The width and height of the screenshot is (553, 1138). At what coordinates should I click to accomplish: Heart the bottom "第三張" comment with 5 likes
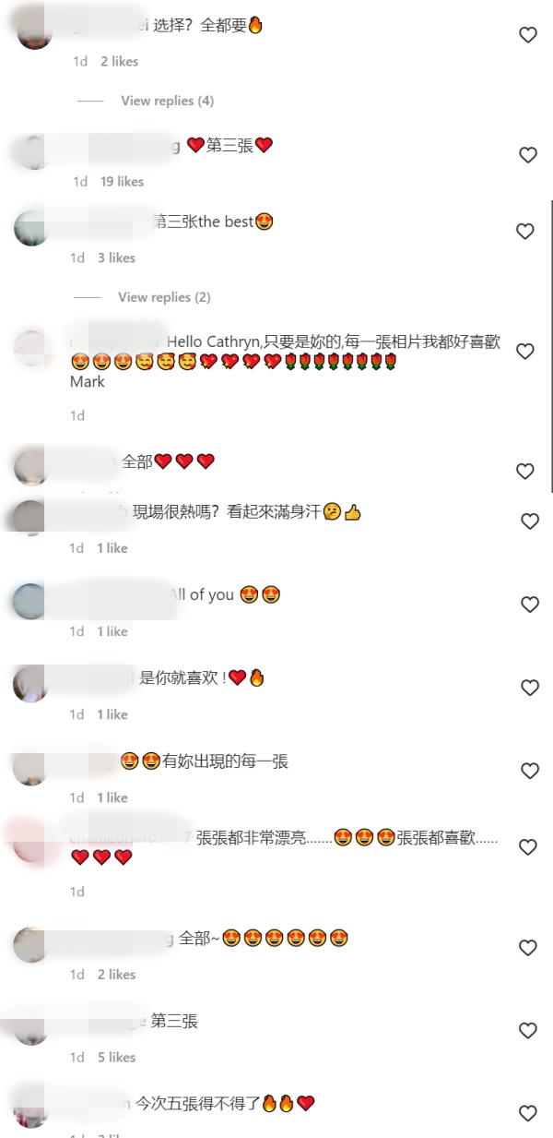coord(528,1031)
